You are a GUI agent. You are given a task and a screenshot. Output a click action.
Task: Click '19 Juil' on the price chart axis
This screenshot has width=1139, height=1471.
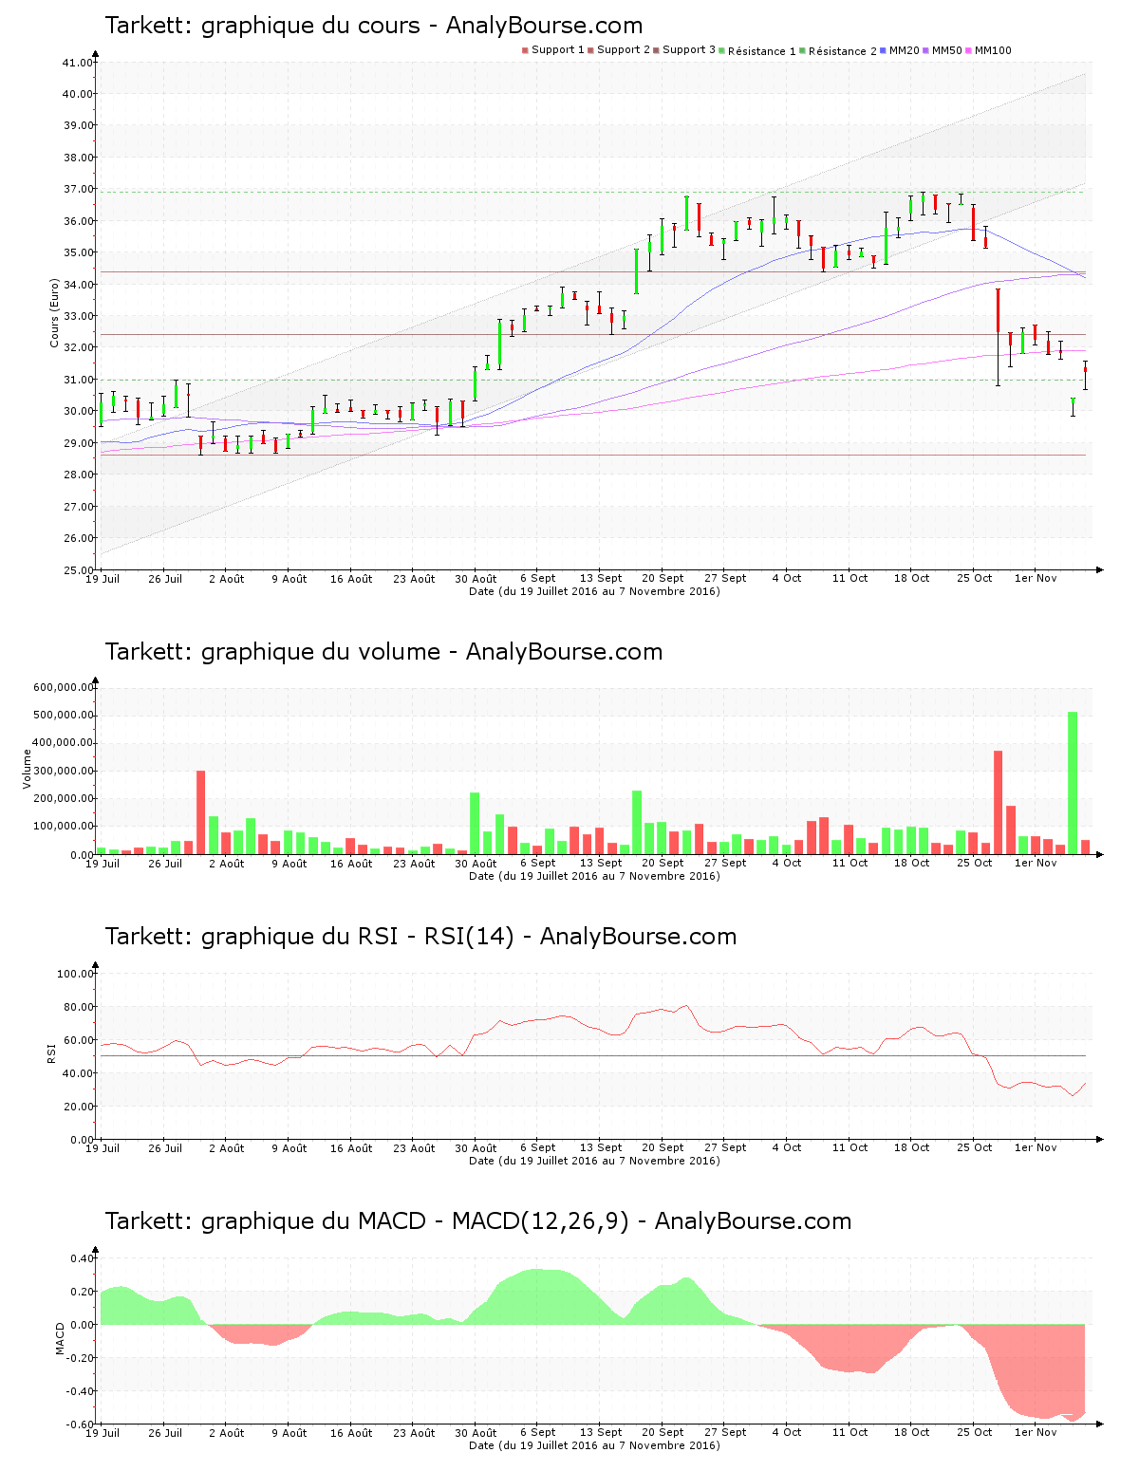coord(103,578)
